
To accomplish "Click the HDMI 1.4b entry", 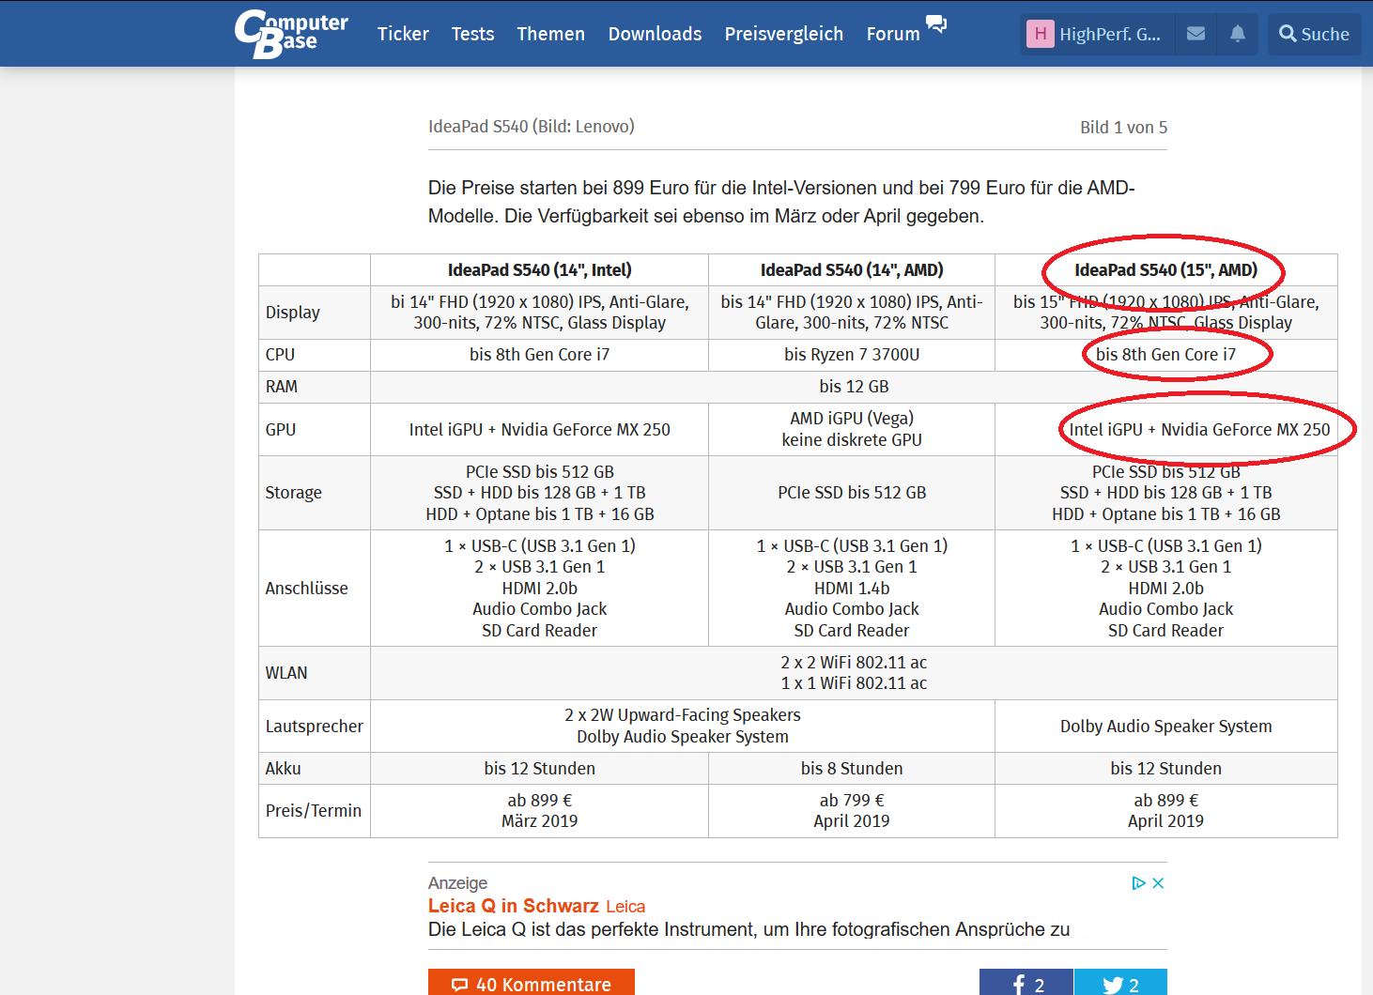I will coord(852,589).
